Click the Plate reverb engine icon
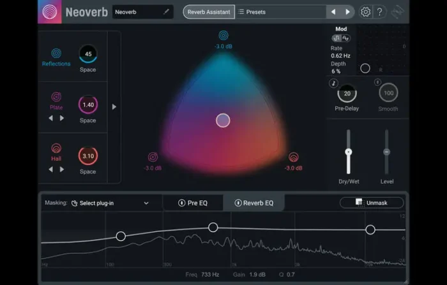This screenshot has height=285, width=447. tap(56, 97)
